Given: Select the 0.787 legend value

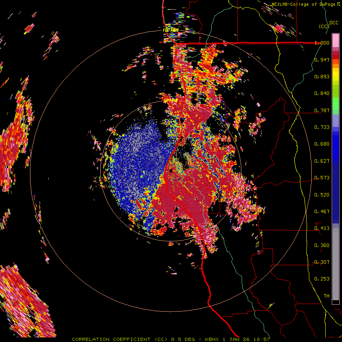Looking at the screenshot, I should [x=322, y=110].
